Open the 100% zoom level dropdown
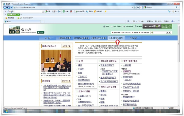184x116 pixels. click(x=177, y=108)
